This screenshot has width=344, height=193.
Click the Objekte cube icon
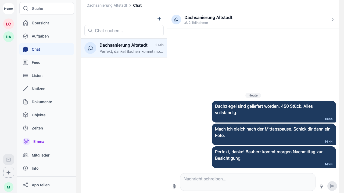click(x=26, y=115)
